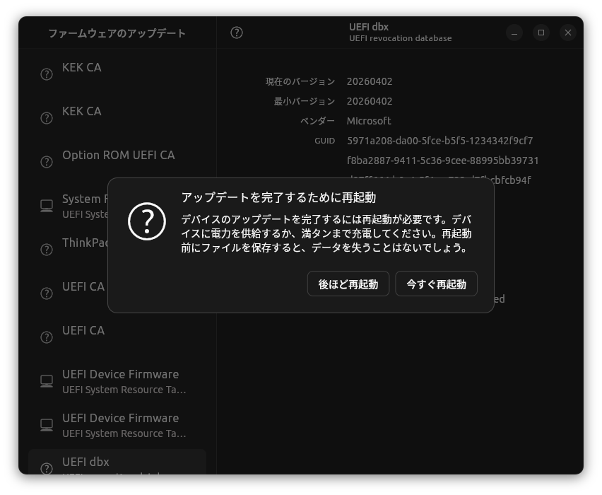
Task: Choose 後ほど再起動 to restart later
Action: tap(348, 284)
